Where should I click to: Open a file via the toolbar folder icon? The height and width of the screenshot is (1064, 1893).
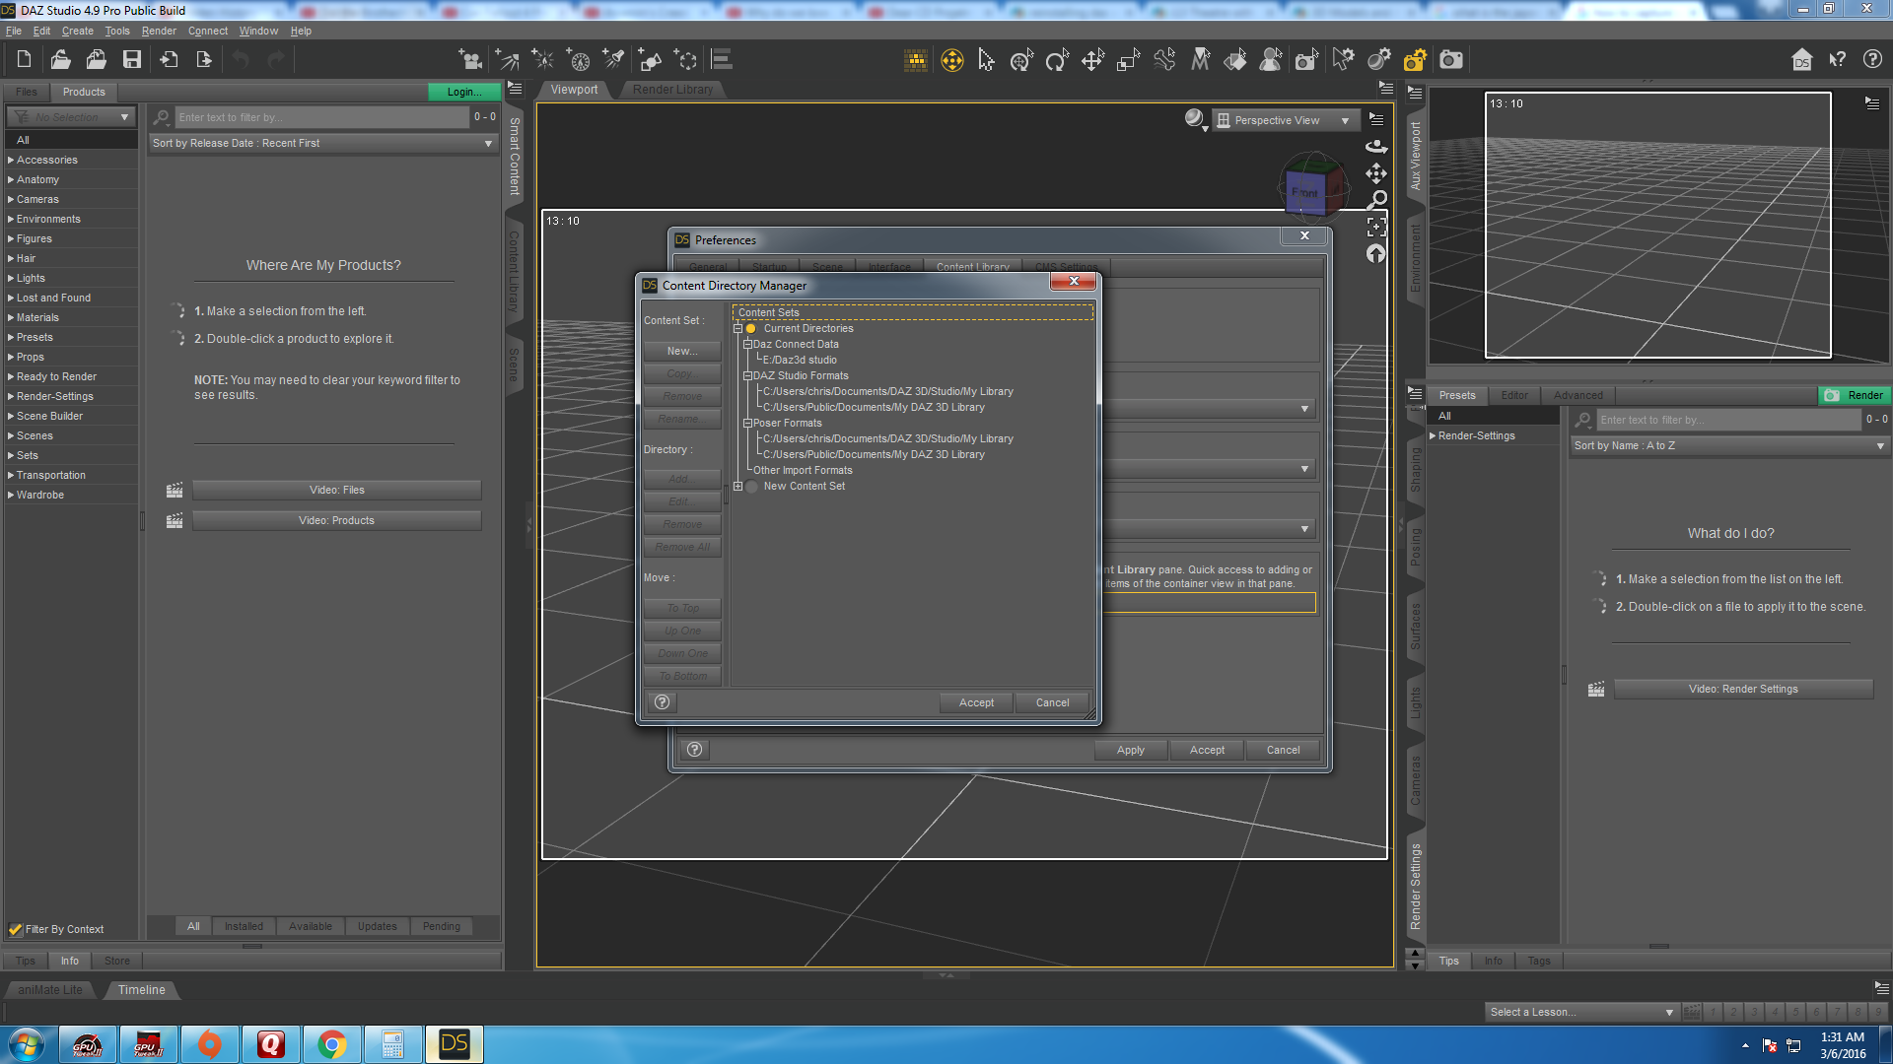[x=60, y=60]
